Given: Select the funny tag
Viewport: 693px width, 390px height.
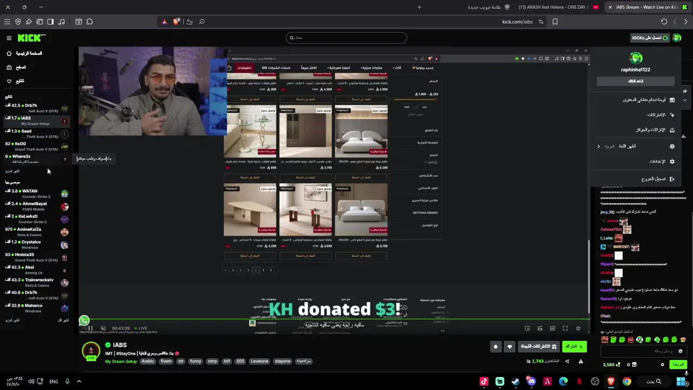Looking at the screenshot, I should point(195,361).
